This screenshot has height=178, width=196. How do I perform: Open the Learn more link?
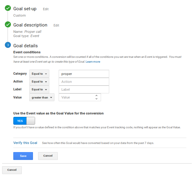[93, 62]
